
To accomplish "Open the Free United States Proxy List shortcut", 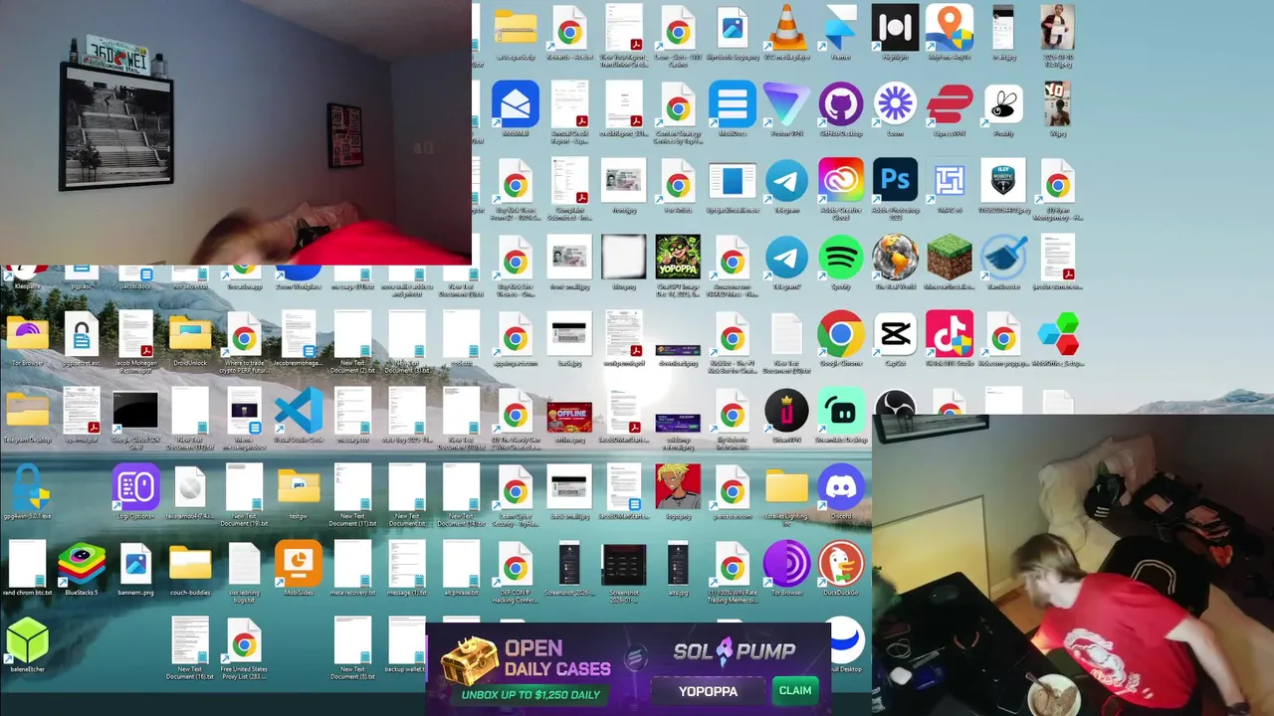I will (x=244, y=641).
